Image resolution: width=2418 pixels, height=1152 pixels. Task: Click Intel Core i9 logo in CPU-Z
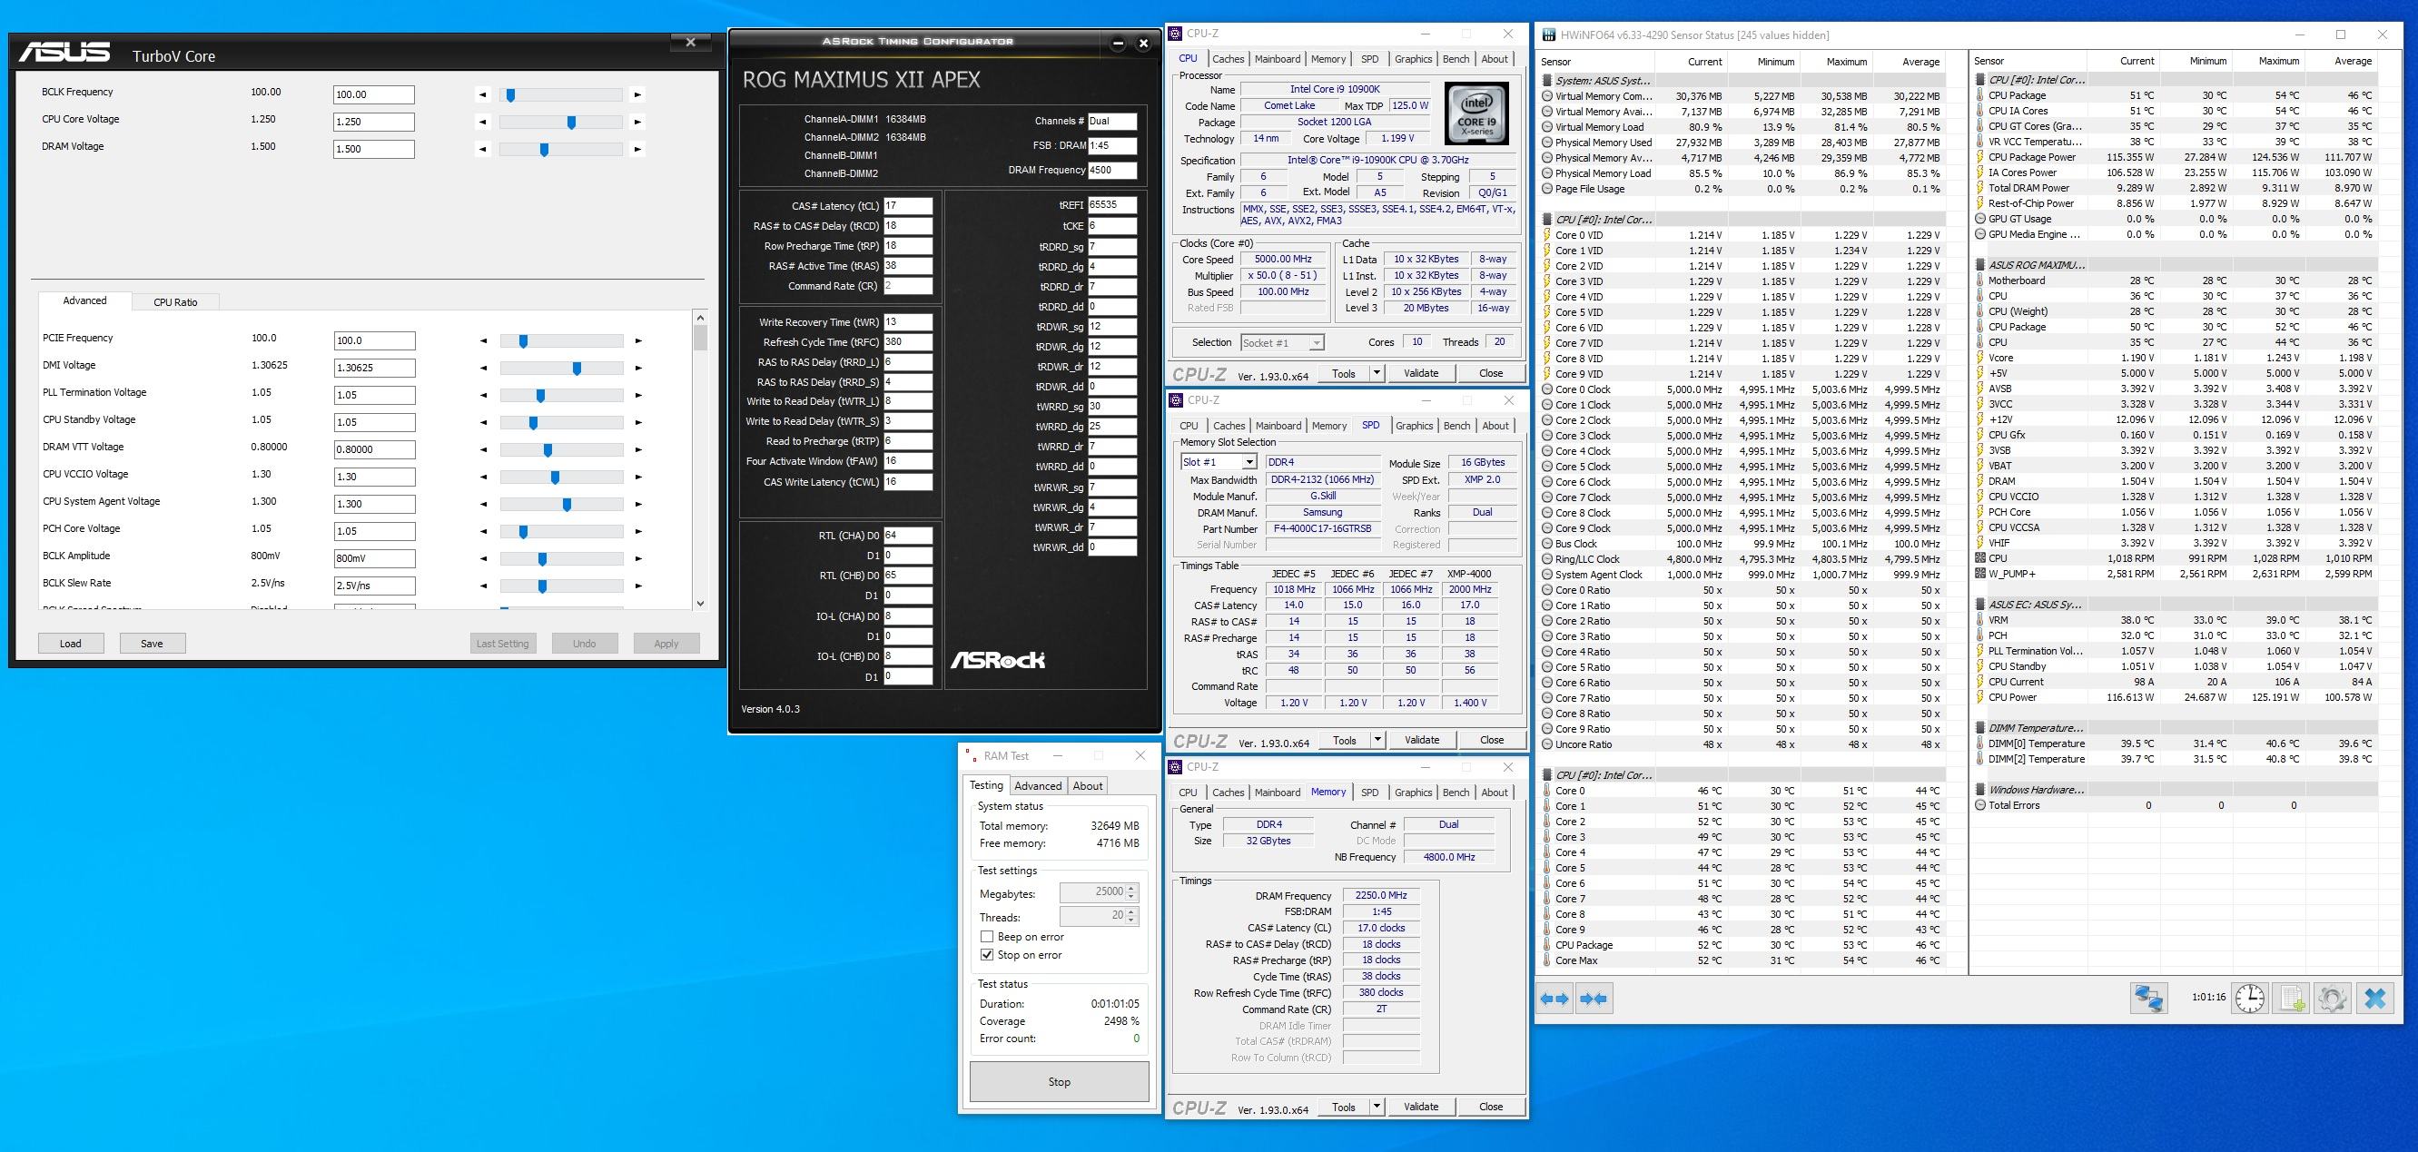coord(1476,113)
